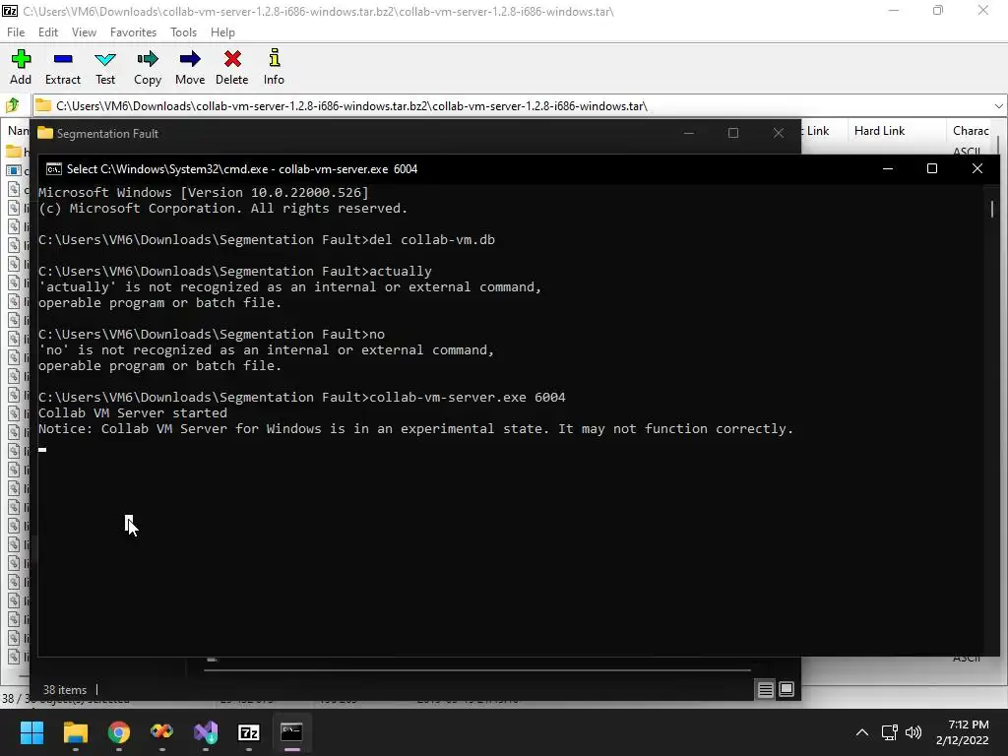Click the Info toolbar icon

pos(274,67)
